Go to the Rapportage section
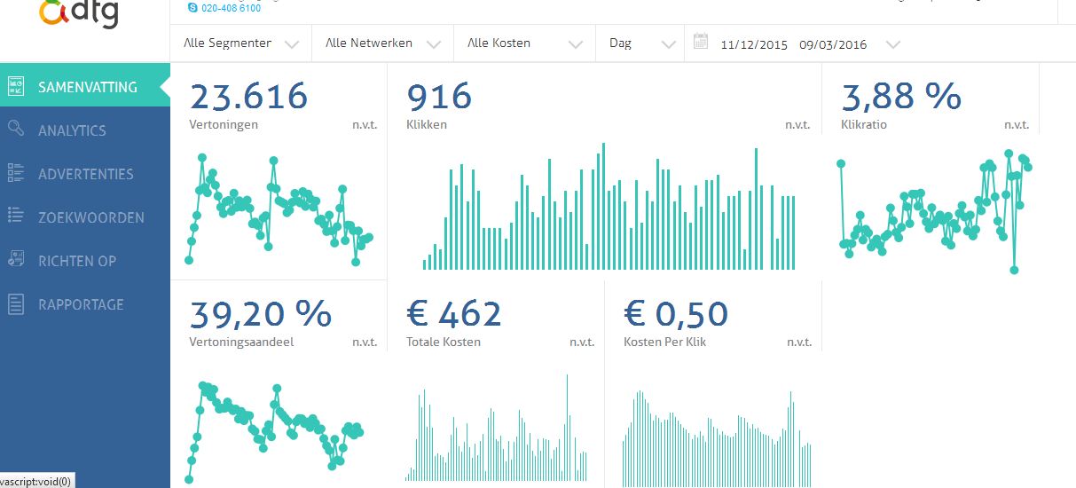This screenshot has height=488, width=1076. 85,304
